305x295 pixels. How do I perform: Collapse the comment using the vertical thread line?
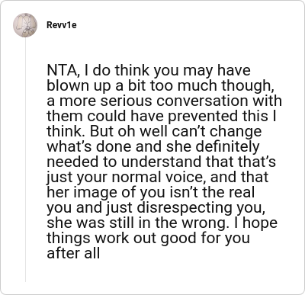point(25,160)
